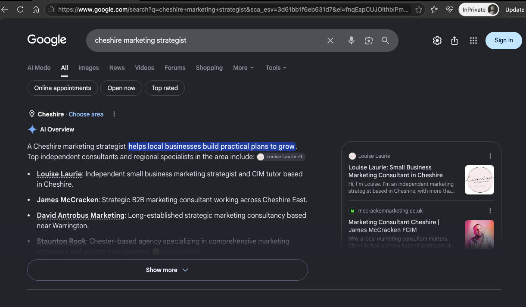Image resolution: width=526 pixels, height=307 pixels.
Task: Click the highlighted 'helps local businesses' text
Action: pyautogui.click(x=212, y=146)
